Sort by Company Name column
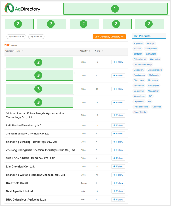This screenshot has height=212, width=171. point(14,51)
